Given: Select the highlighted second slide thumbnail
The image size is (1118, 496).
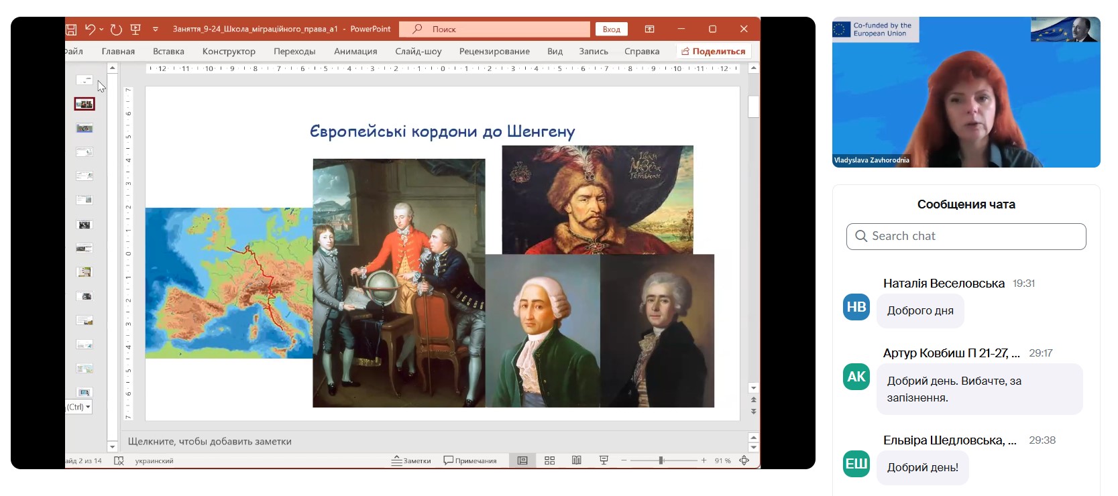Looking at the screenshot, I should tap(85, 104).
